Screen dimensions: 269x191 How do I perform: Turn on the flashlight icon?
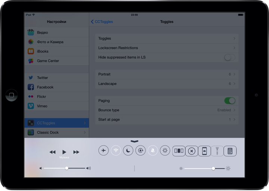point(217,151)
